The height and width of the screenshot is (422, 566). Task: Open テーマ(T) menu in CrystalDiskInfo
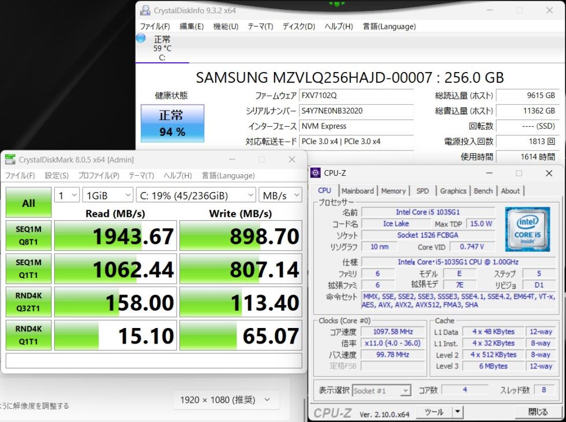point(260,27)
